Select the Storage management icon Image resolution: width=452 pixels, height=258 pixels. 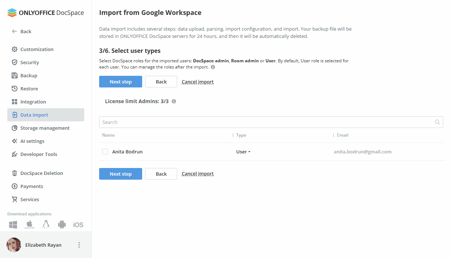13,128
